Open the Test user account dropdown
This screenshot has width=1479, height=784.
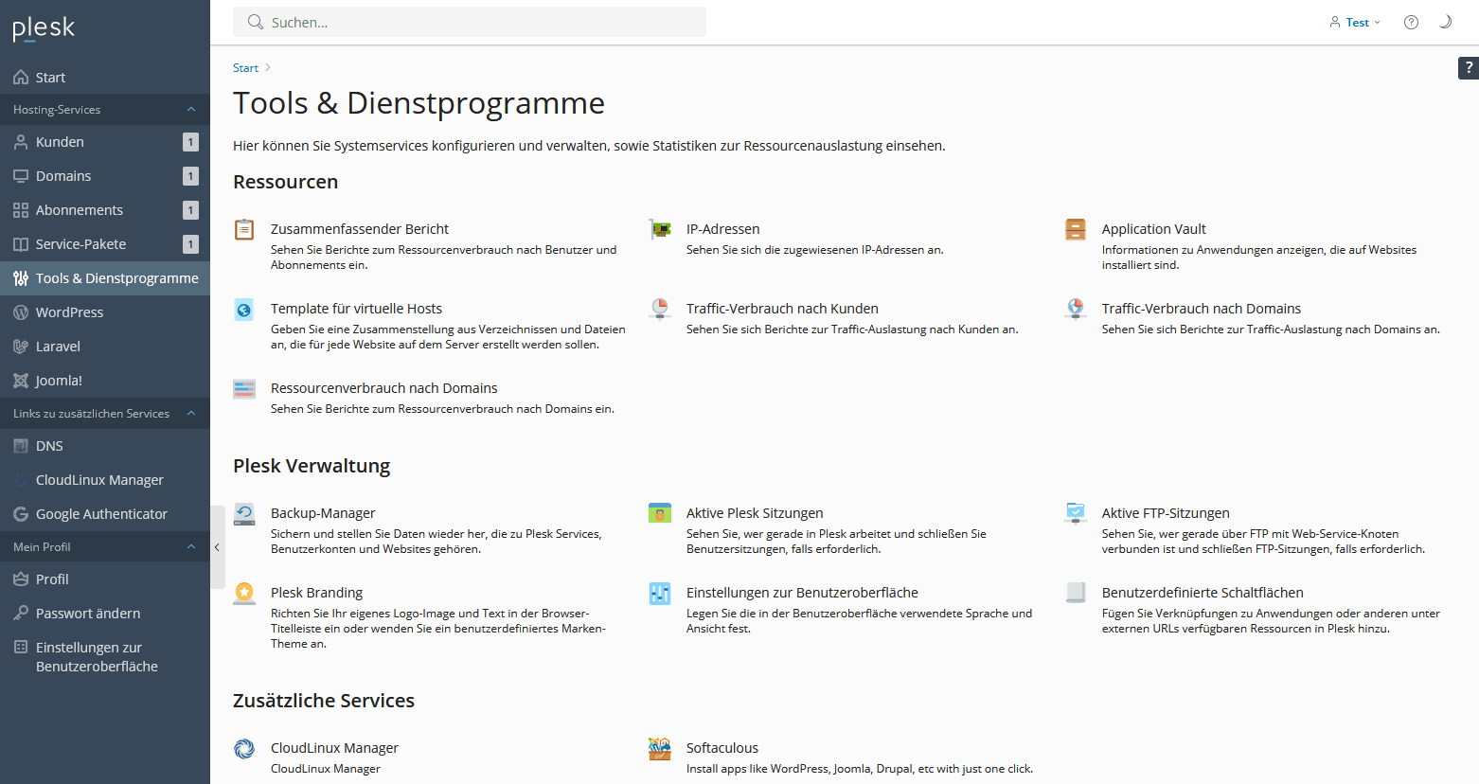tap(1355, 23)
